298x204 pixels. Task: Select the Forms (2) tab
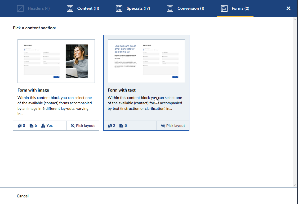(235, 8)
